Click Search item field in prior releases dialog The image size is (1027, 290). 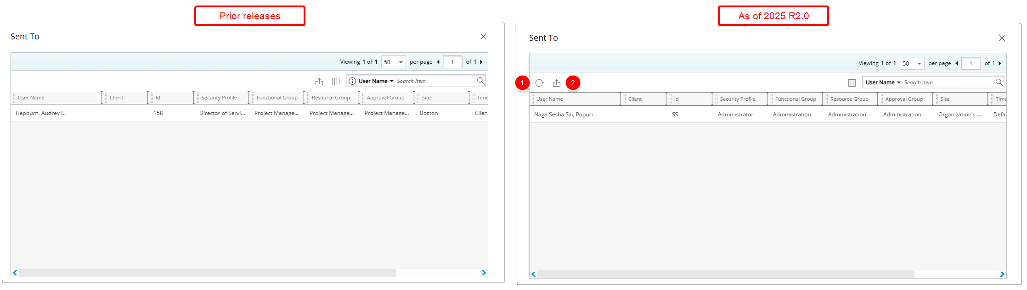pos(435,81)
